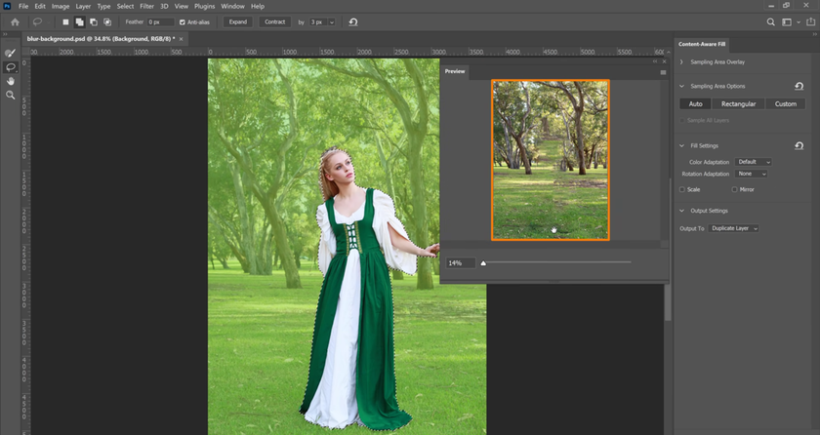Click the Search icon at top right
The width and height of the screenshot is (820, 435).
pos(771,21)
